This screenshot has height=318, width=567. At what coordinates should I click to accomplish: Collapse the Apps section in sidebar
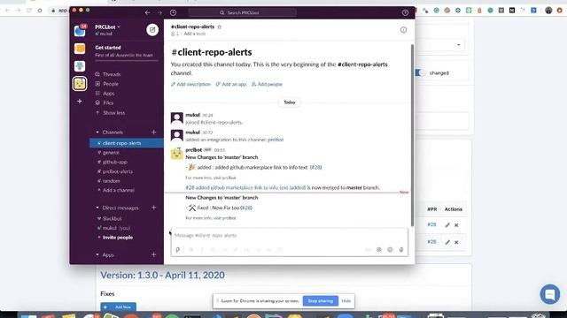pos(97,255)
